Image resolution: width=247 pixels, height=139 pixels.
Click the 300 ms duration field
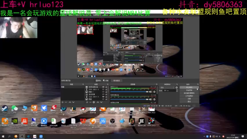click(169, 91)
